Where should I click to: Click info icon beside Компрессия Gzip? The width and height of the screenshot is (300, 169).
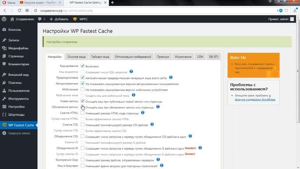point(158,160)
